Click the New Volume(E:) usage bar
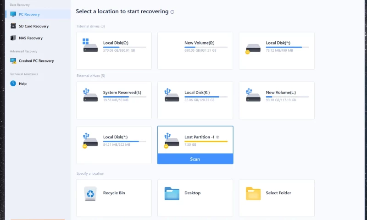 coord(206,47)
